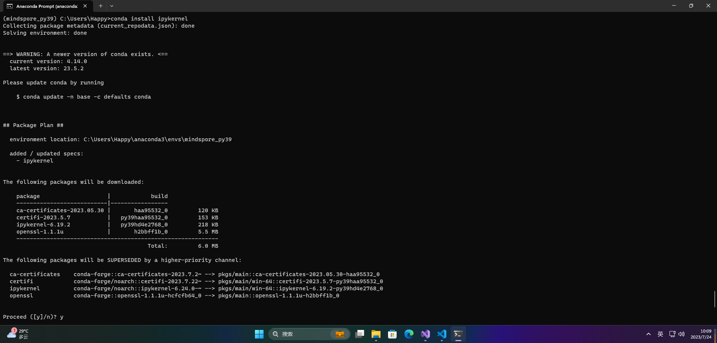Click 'Please update conda by running' line
Image resolution: width=717 pixels, height=343 pixels.
click(53, 83)
